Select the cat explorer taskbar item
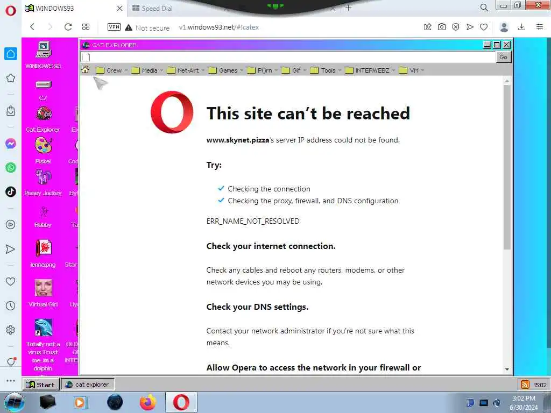The width and height of the screenshot is (551, 413). pos(88,384)
